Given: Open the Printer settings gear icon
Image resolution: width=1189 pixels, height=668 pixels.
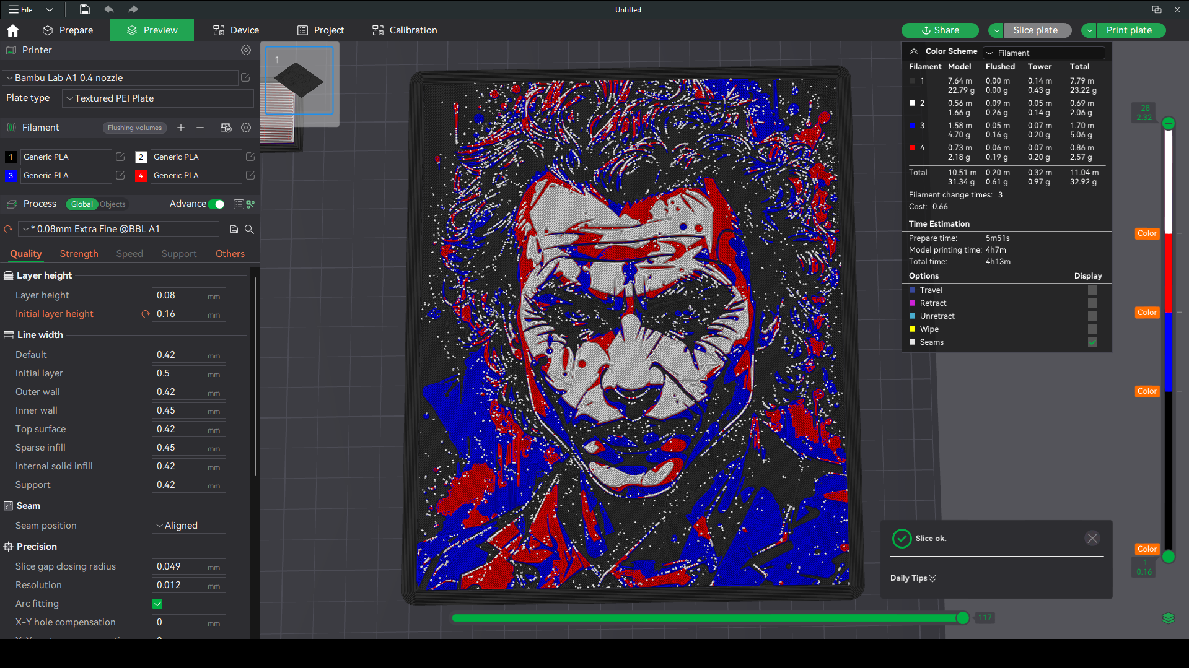Looking at the screenshot, I should pos(246,51).
